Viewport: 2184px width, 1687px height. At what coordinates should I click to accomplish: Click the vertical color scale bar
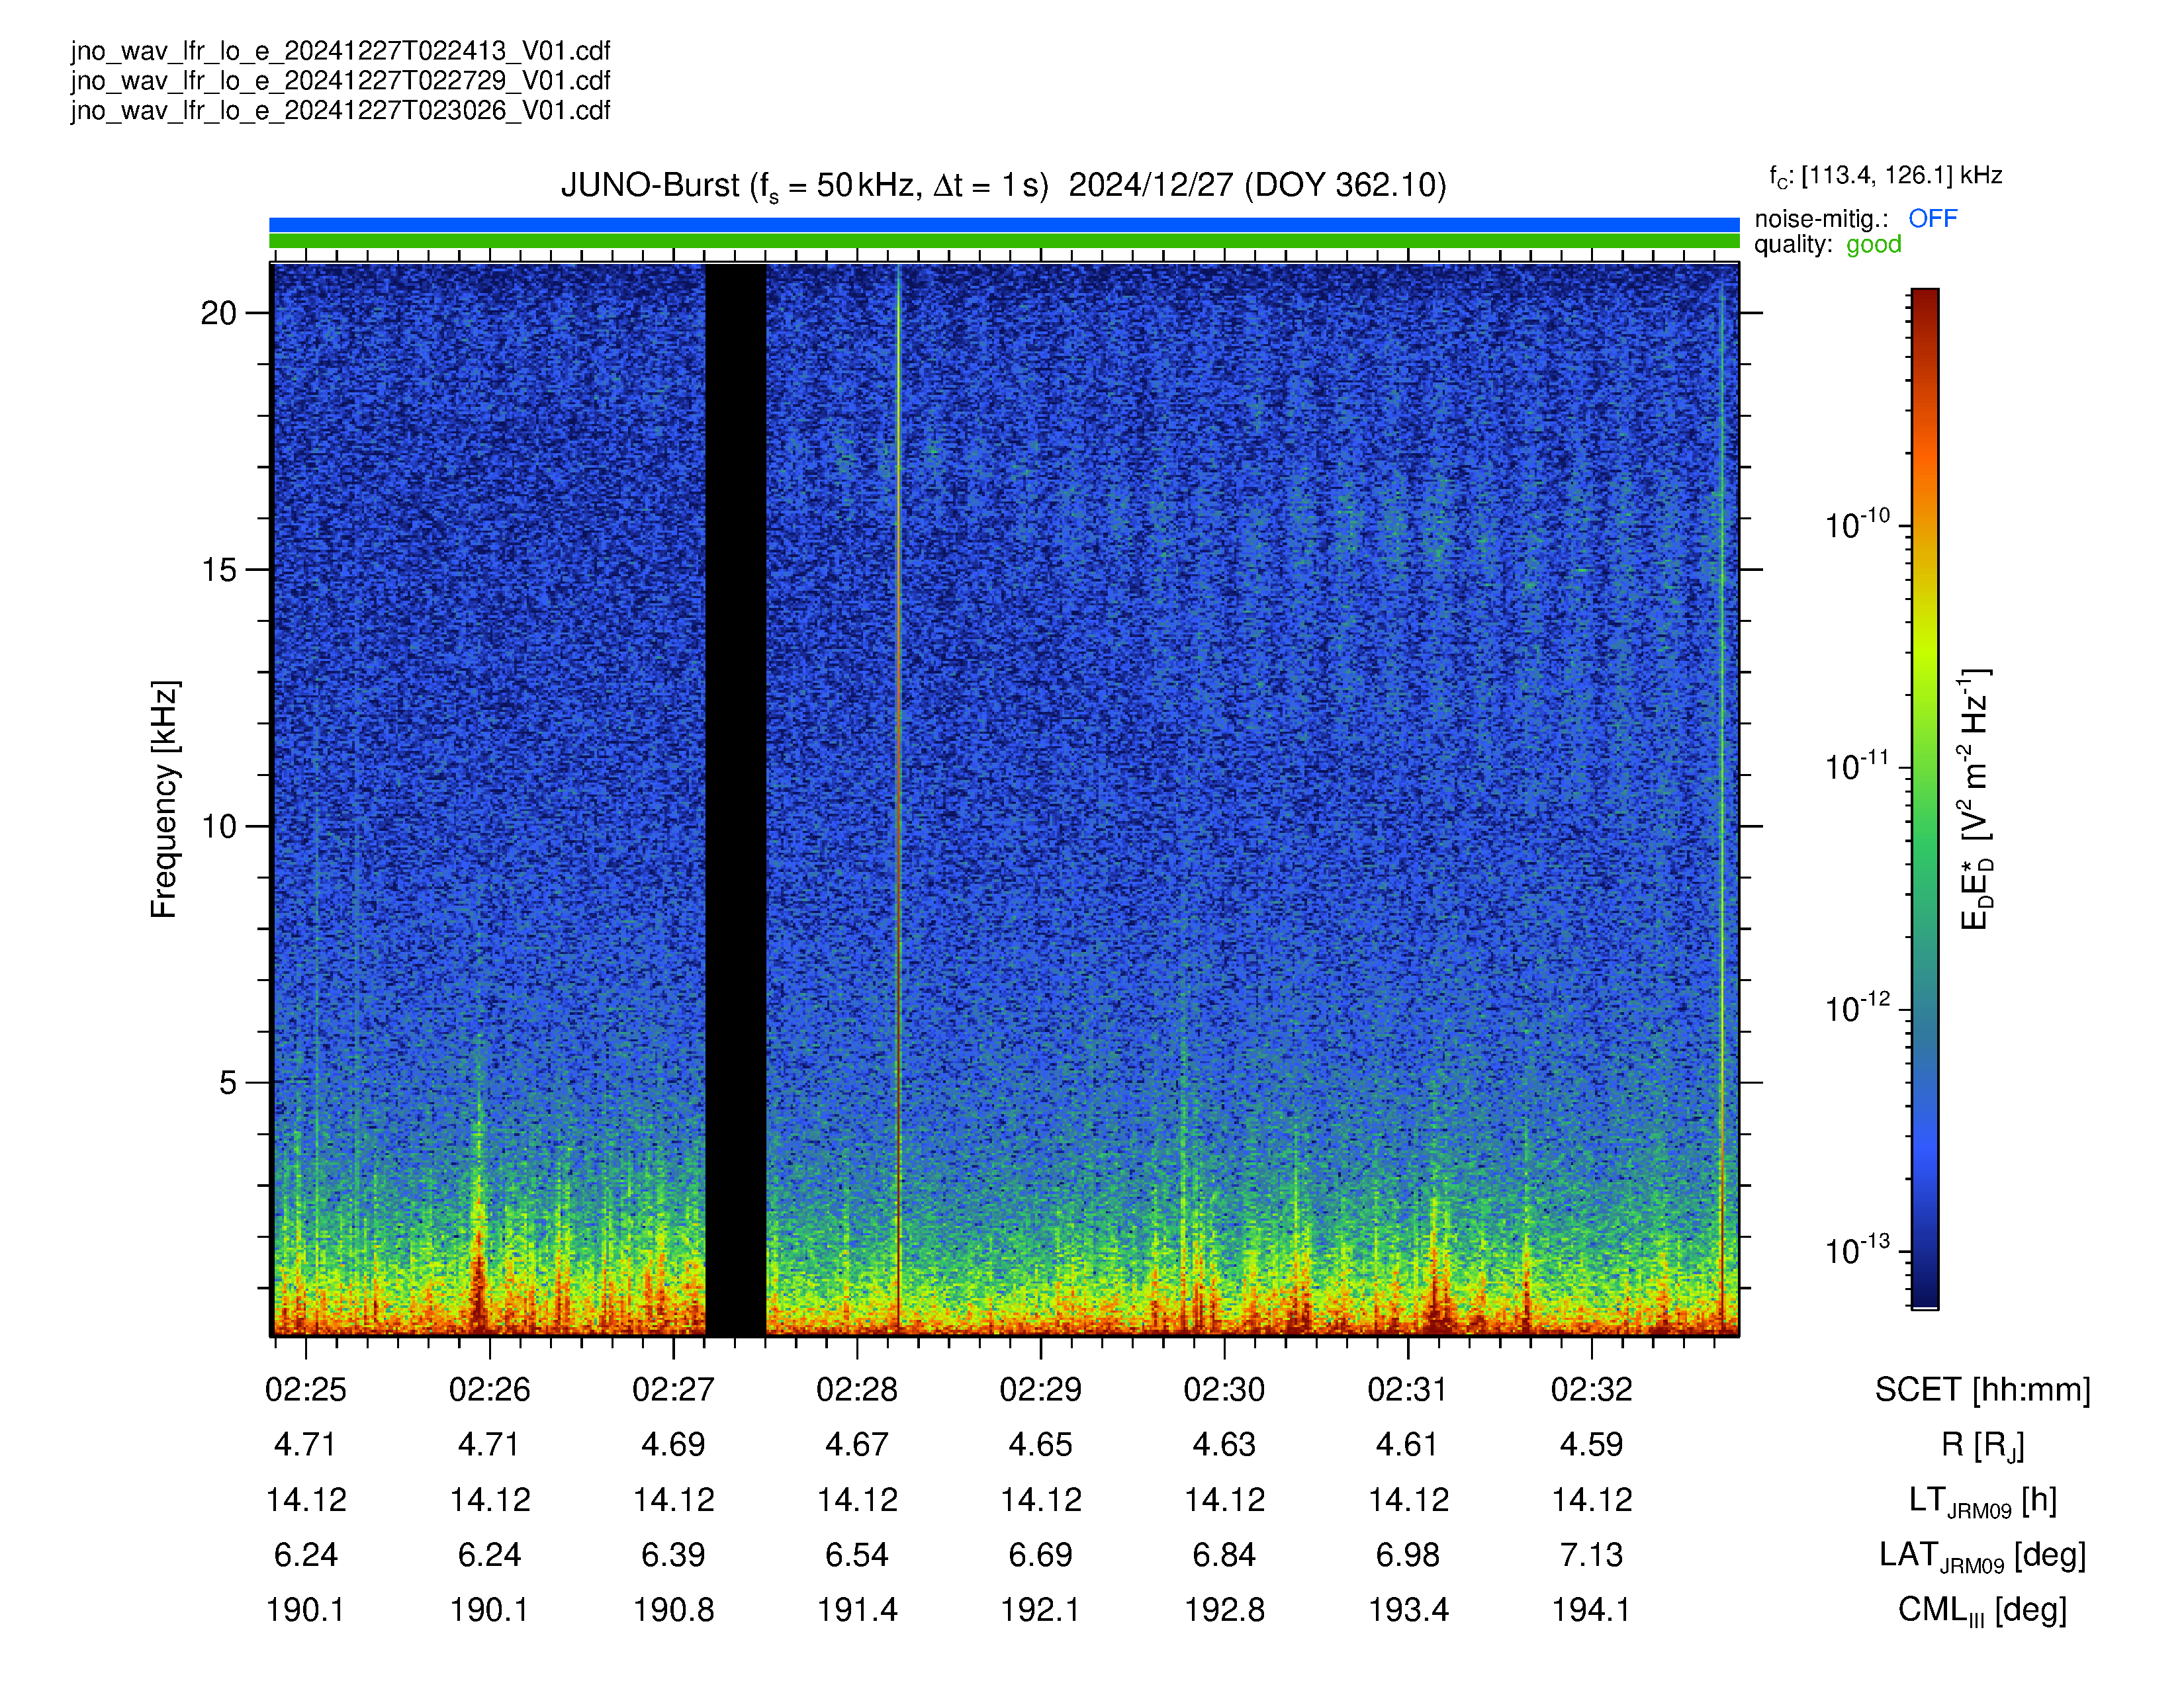coord(1925,799)
